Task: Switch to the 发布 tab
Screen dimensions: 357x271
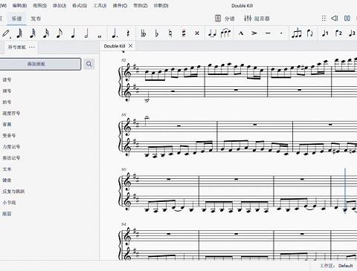Action: pos(36,19)
